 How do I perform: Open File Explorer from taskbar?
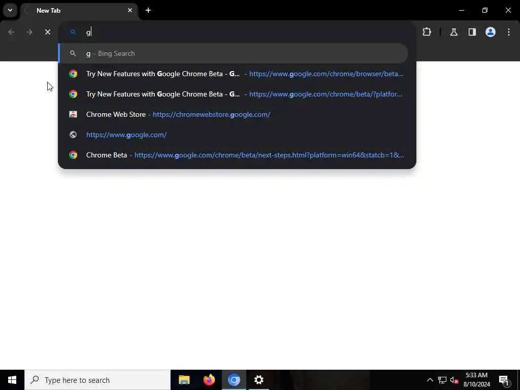click(x=184, y=380)
